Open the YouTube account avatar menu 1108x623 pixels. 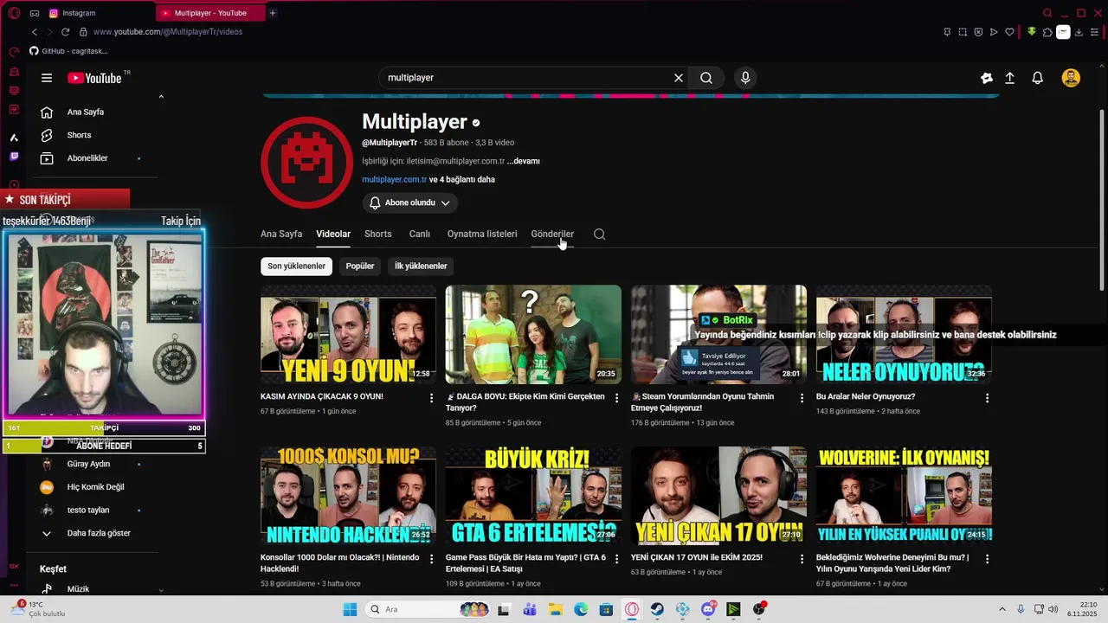(x=1071, y=78)
